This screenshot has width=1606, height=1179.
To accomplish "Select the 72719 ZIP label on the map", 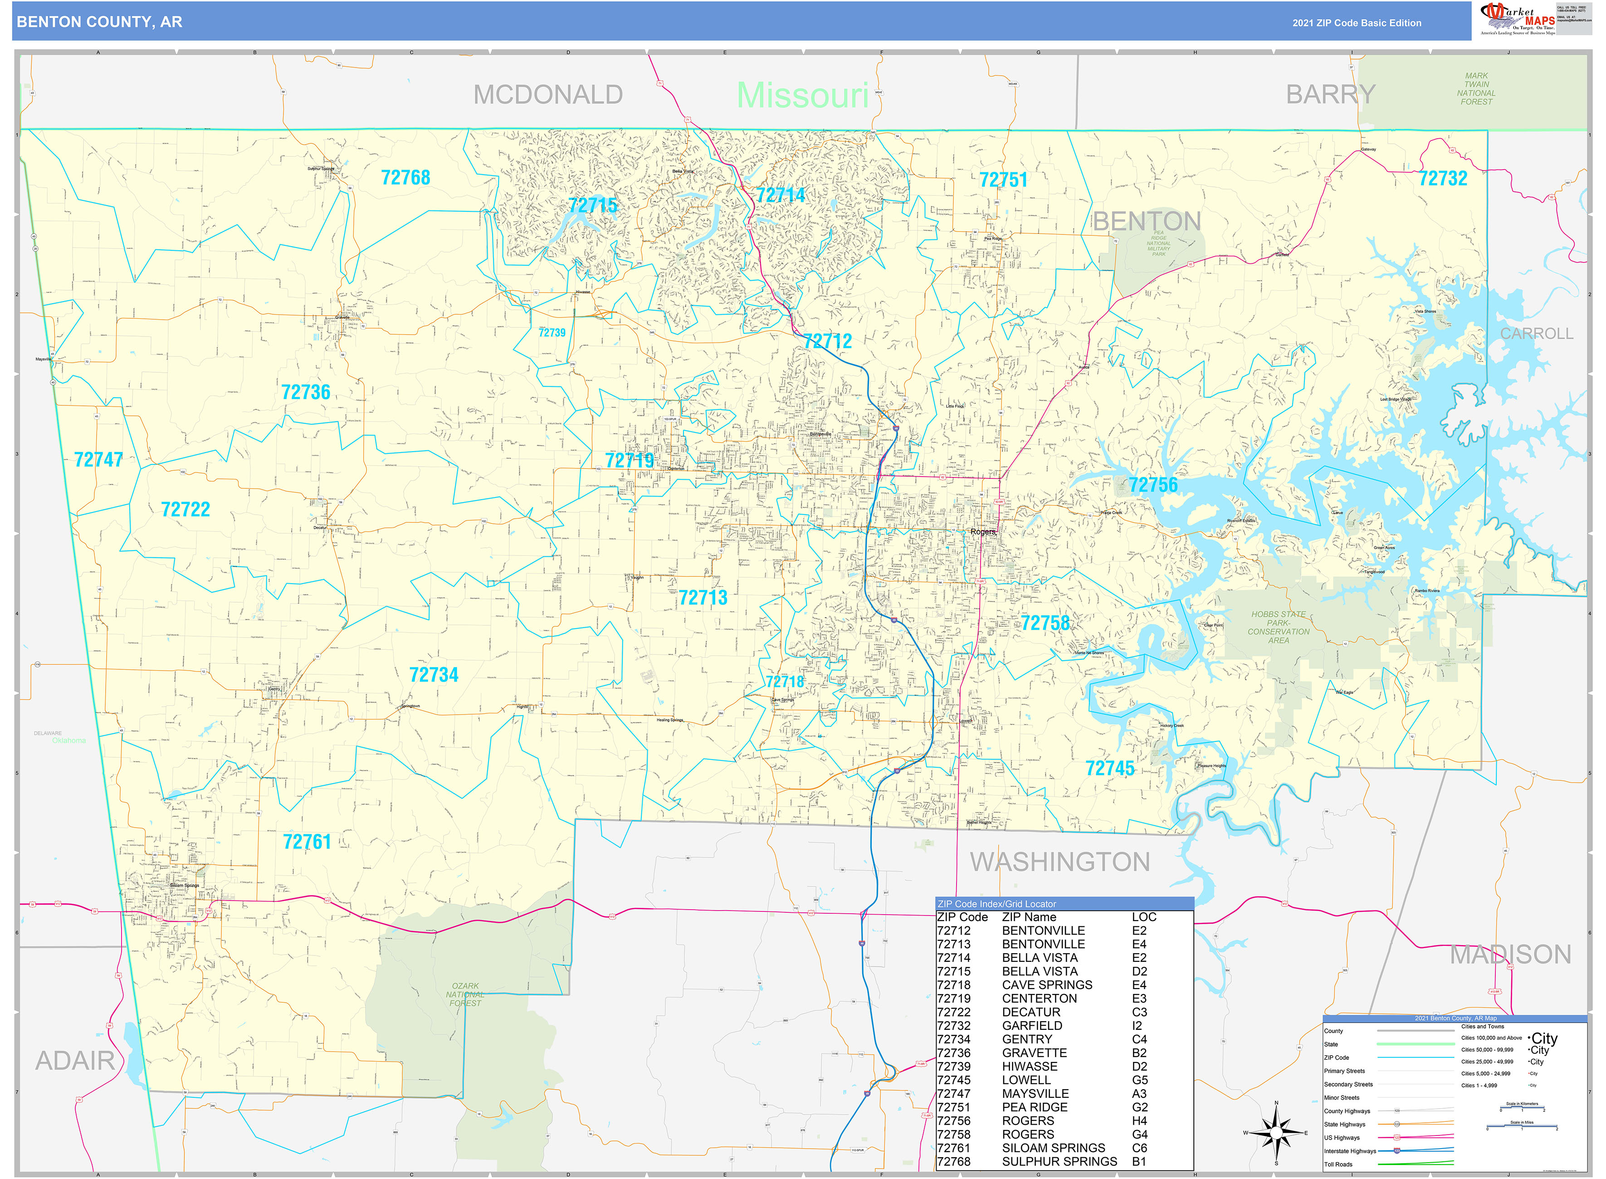I will 629,460.
